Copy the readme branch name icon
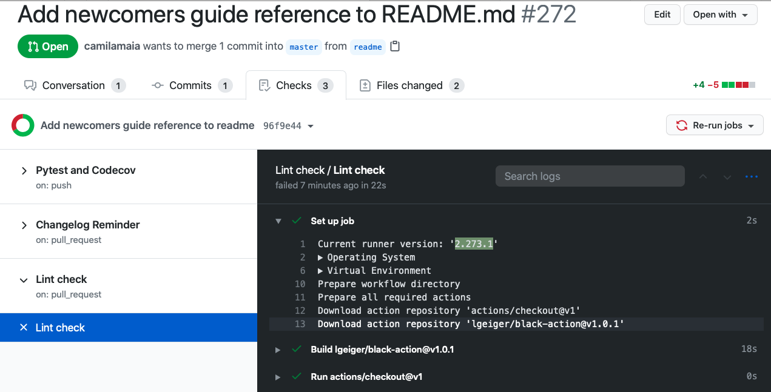The width and height of the screenshot is (771, 392). pyautogui.click(x=395, y=46)
